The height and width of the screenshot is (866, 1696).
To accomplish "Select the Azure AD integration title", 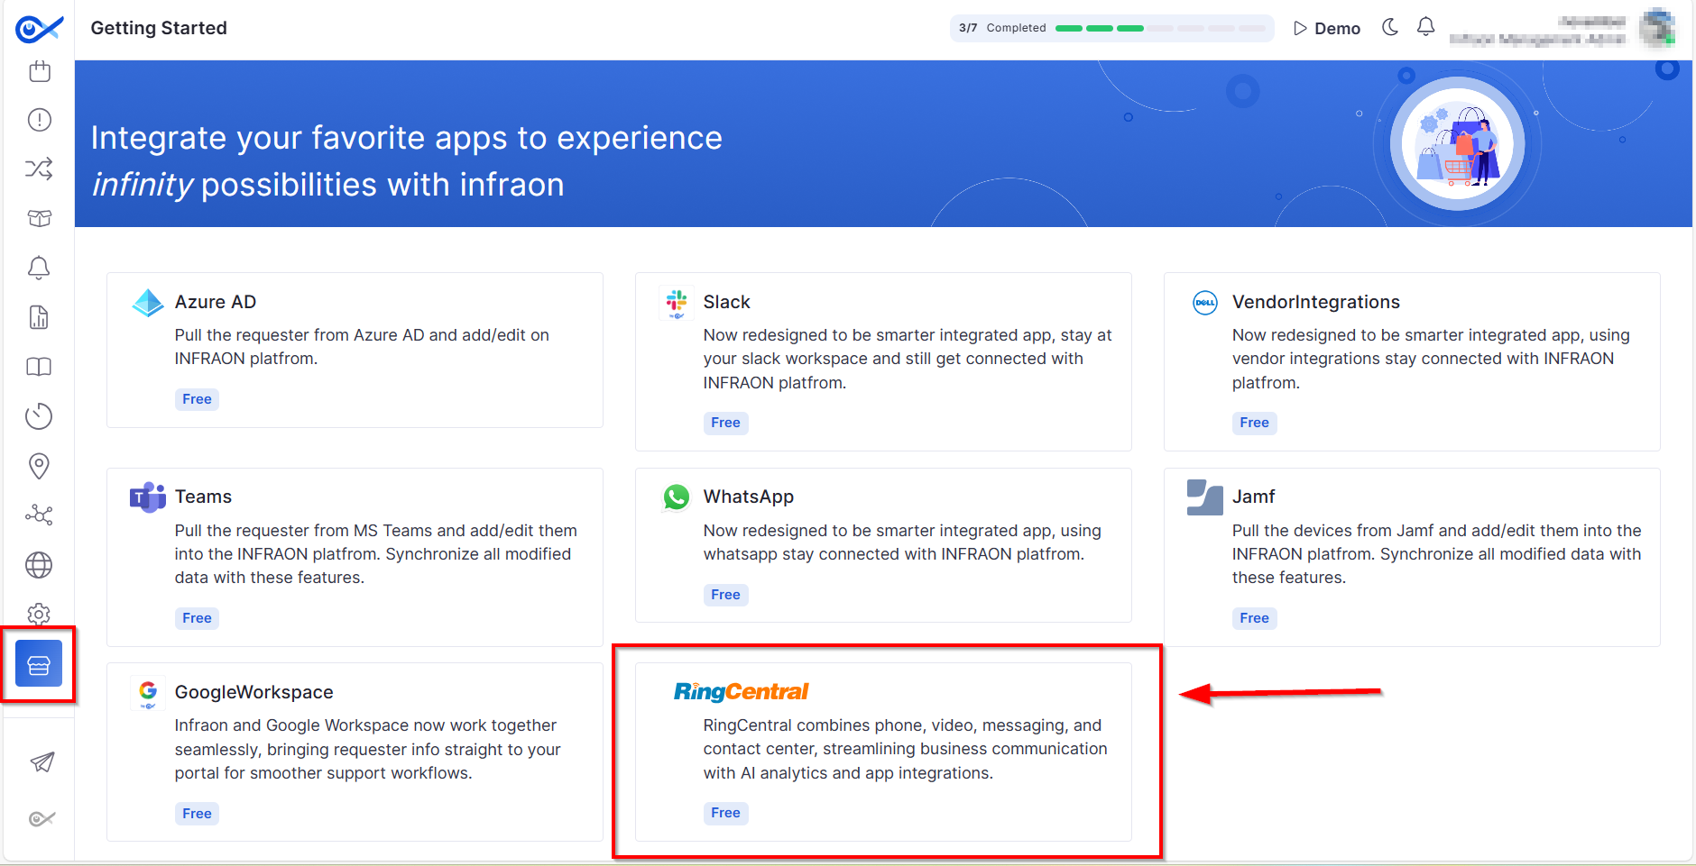I will [216, 302].
